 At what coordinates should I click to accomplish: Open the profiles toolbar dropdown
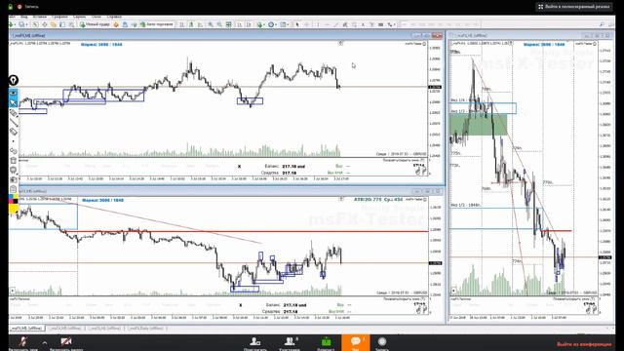[x=22, y=24]
